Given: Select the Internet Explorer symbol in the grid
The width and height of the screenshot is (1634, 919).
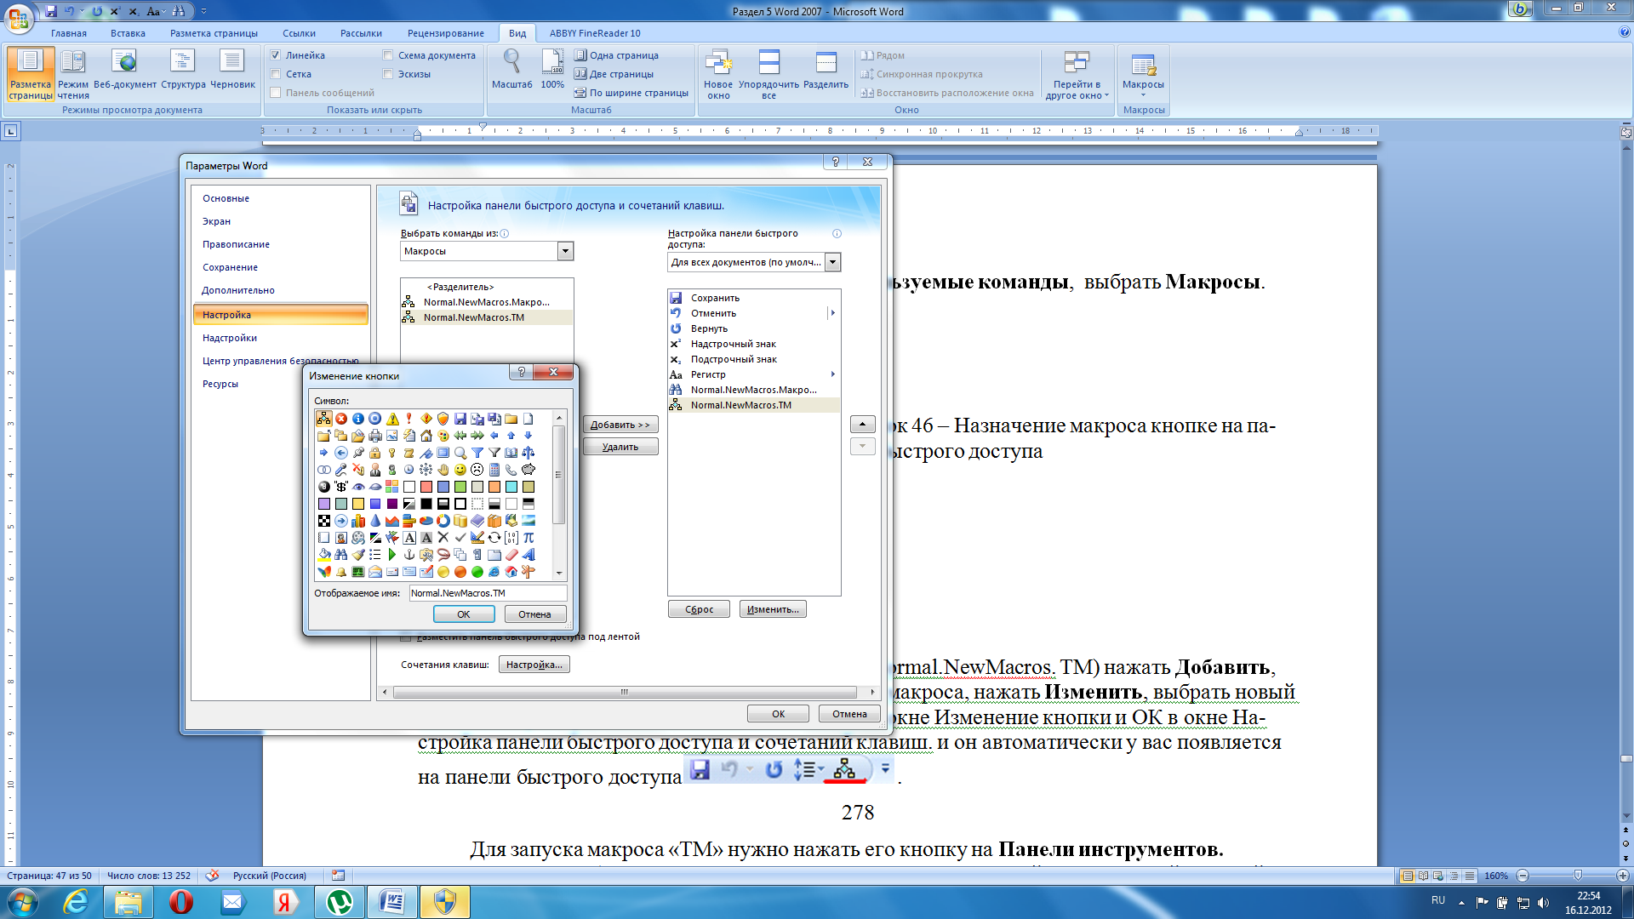Looking at the screenshot, I should 494,572.
